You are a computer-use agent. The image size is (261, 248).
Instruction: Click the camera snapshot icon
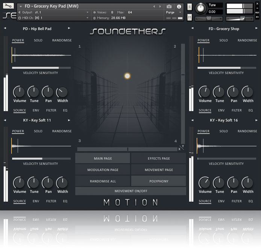click(x=169, y=7)
